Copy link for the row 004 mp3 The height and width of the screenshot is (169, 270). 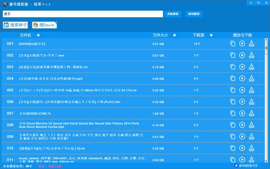pyautogui.click(x=233, y=78)
